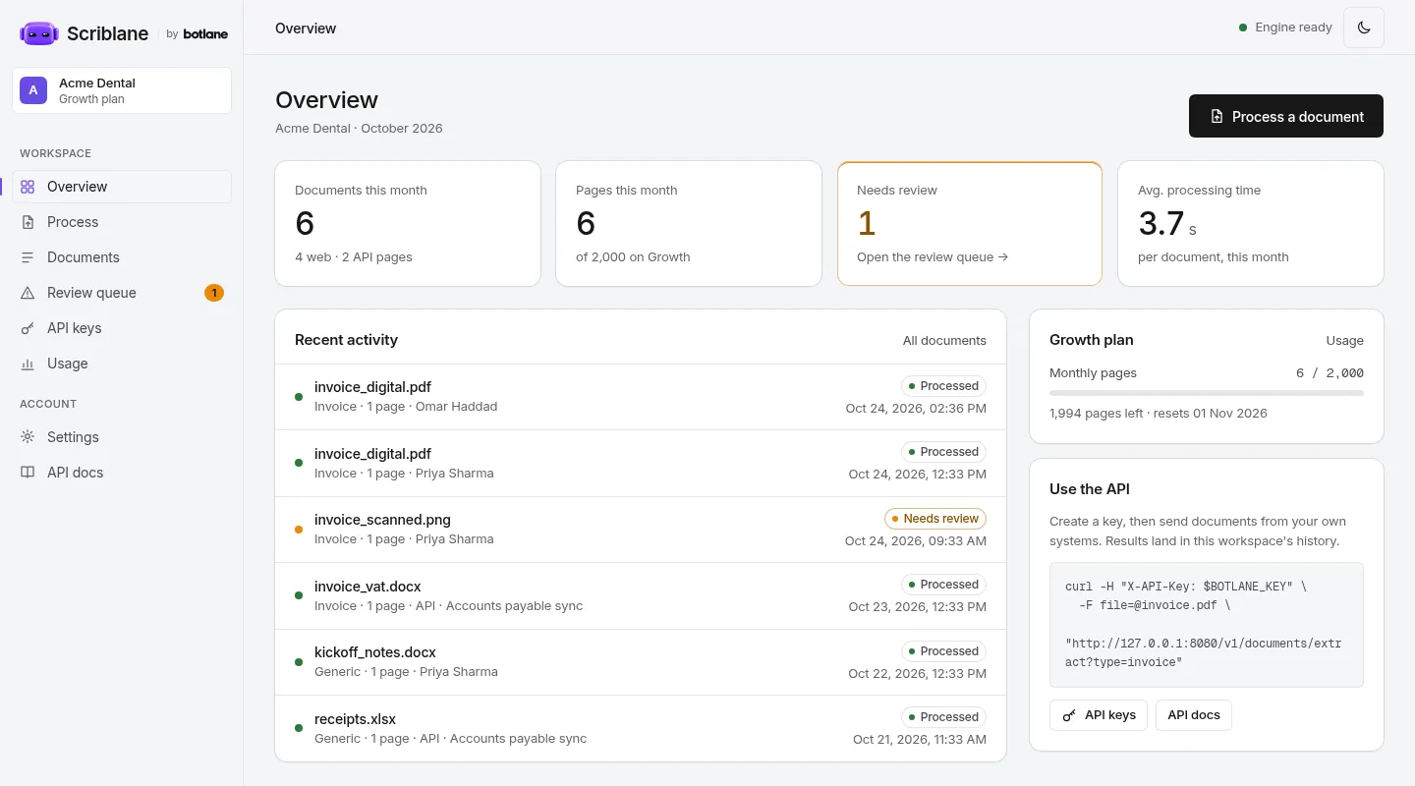Open kickoff_notes.docx in recent activity
This screenshot has width=1415, height=786.
pyautogui.click(x=641, y=662)
